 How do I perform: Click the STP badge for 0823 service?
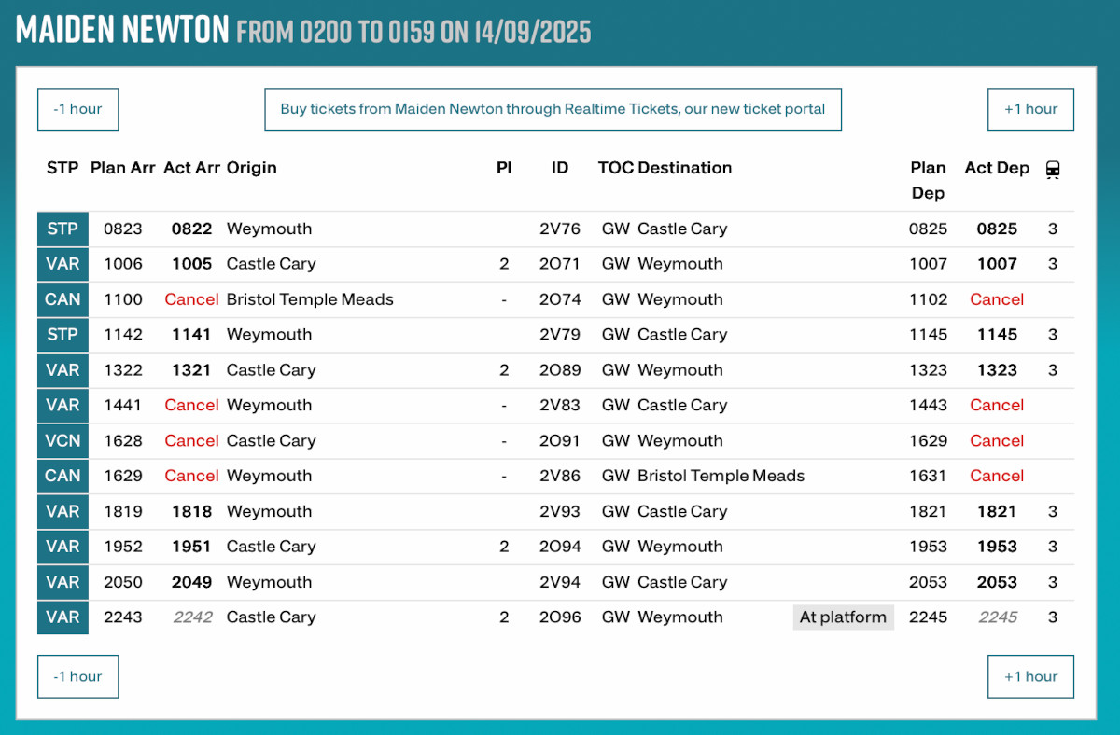[x=63, y=229]
